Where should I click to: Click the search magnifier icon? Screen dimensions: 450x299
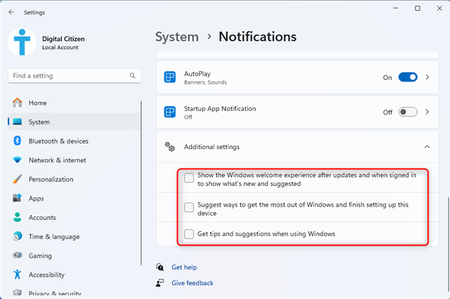pos(133,76)
